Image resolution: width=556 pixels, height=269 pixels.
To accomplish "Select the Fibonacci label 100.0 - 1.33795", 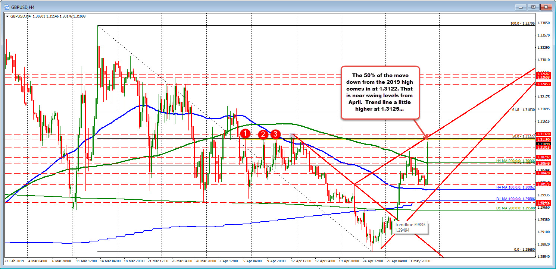I will coord(523,23).
